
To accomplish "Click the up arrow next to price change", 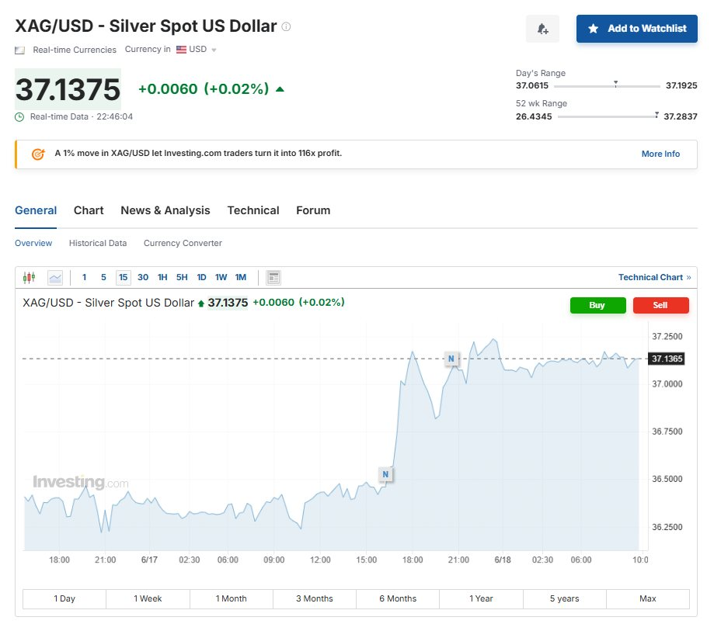I will pos(280,89).
